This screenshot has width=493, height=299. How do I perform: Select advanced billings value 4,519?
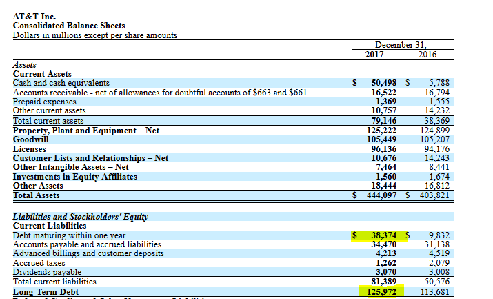tap(439, 253)
